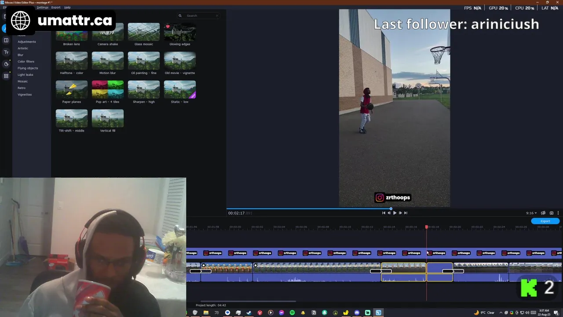Select the Tilt-shift - middle filter thumbnail

[72, 118]
